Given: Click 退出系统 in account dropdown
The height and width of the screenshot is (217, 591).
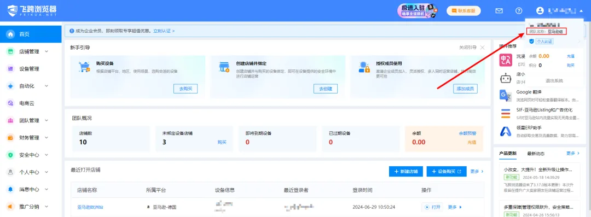Looking at the screenshot, I should (554, 80).
